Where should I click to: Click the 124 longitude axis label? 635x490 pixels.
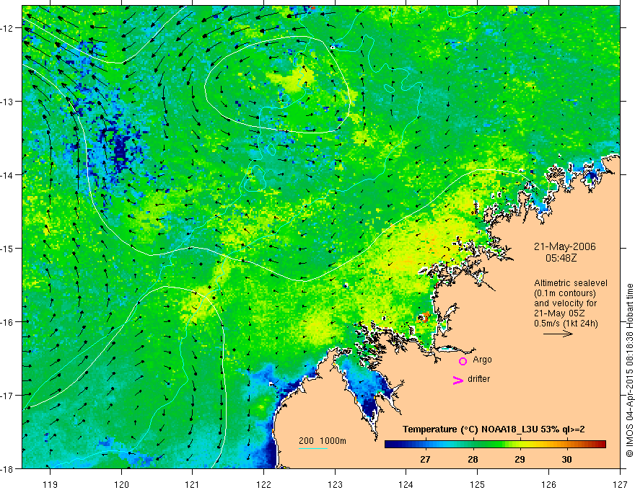click(x=406, y=484)
